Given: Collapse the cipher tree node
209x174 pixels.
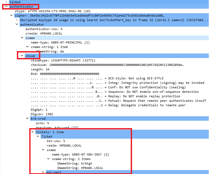Looking at the screenshot, I should click(12, 16).
